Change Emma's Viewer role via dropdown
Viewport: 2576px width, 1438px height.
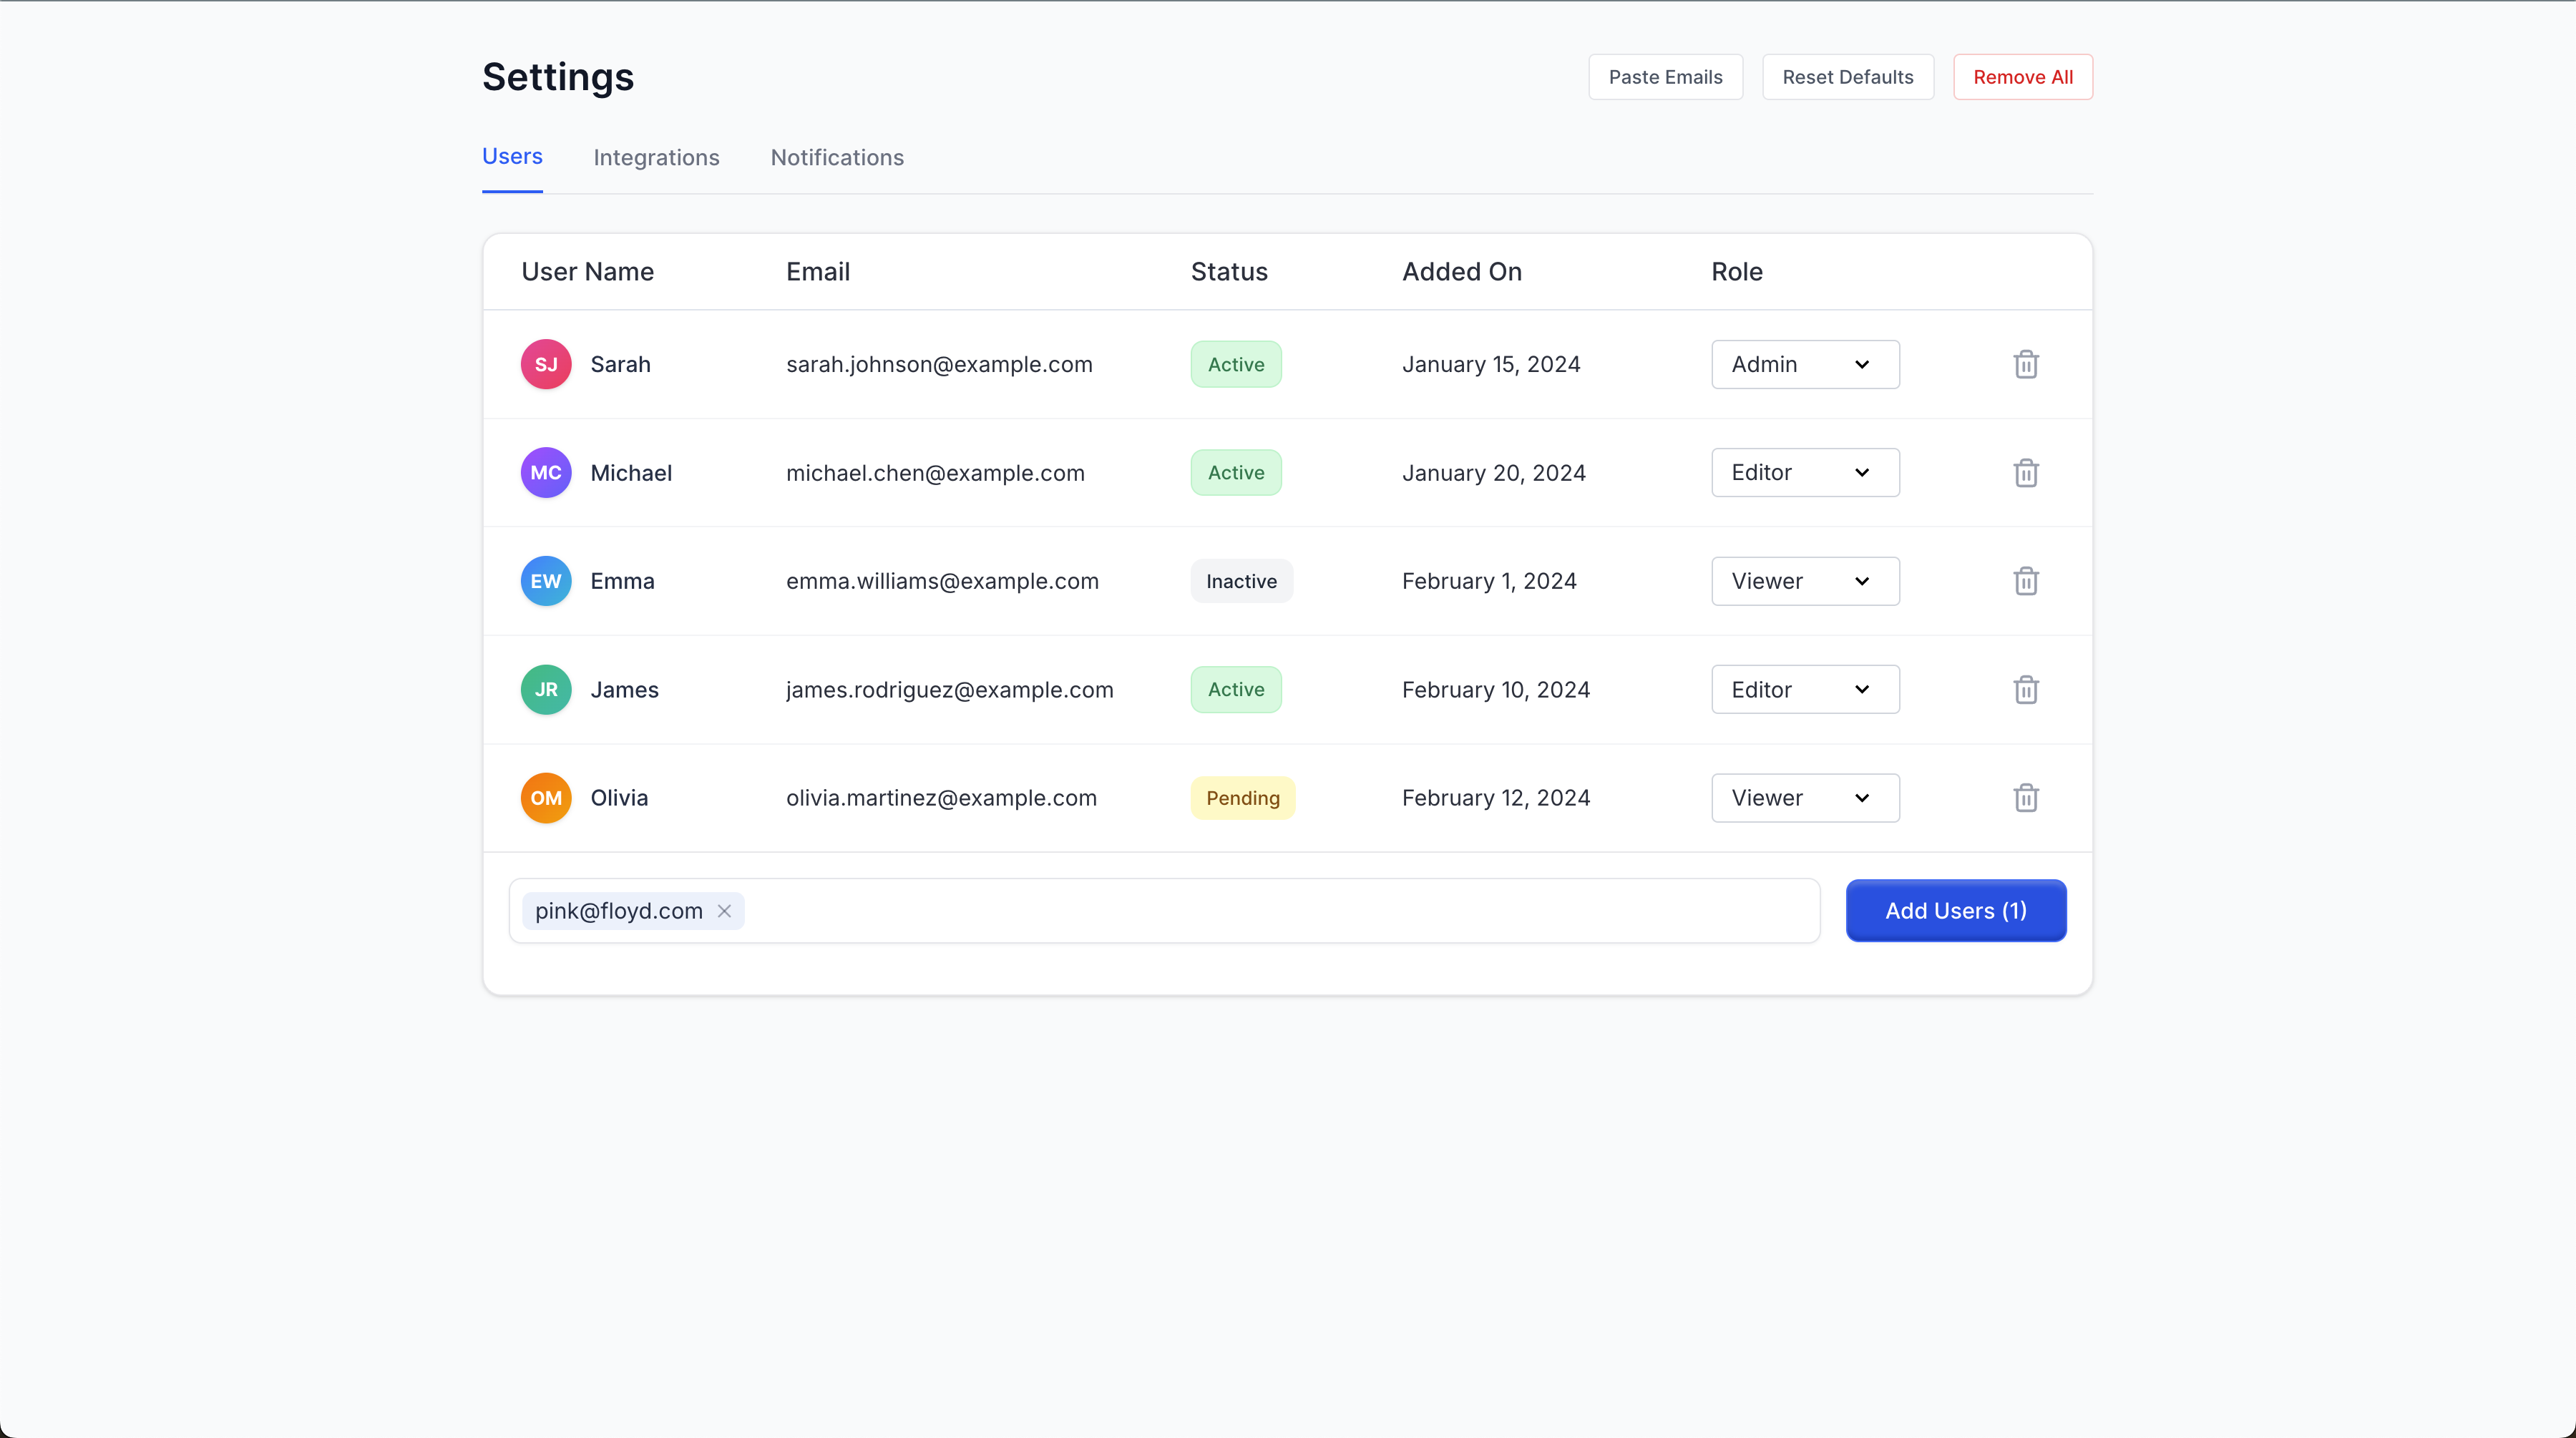(x=1804, y=580)
